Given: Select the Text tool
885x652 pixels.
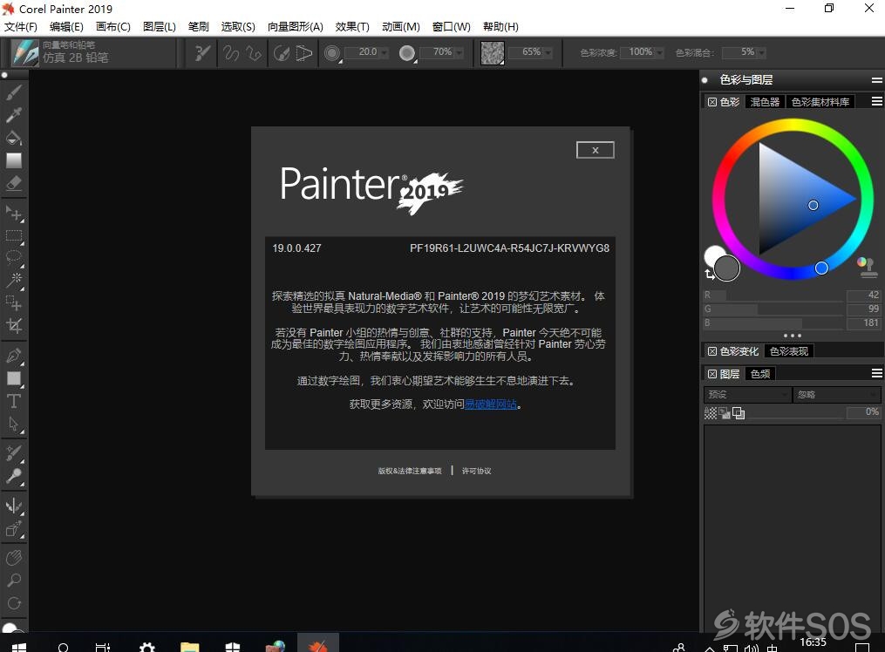Looking at the screenshot, I should pyautogui.click(x=14, y=401).
